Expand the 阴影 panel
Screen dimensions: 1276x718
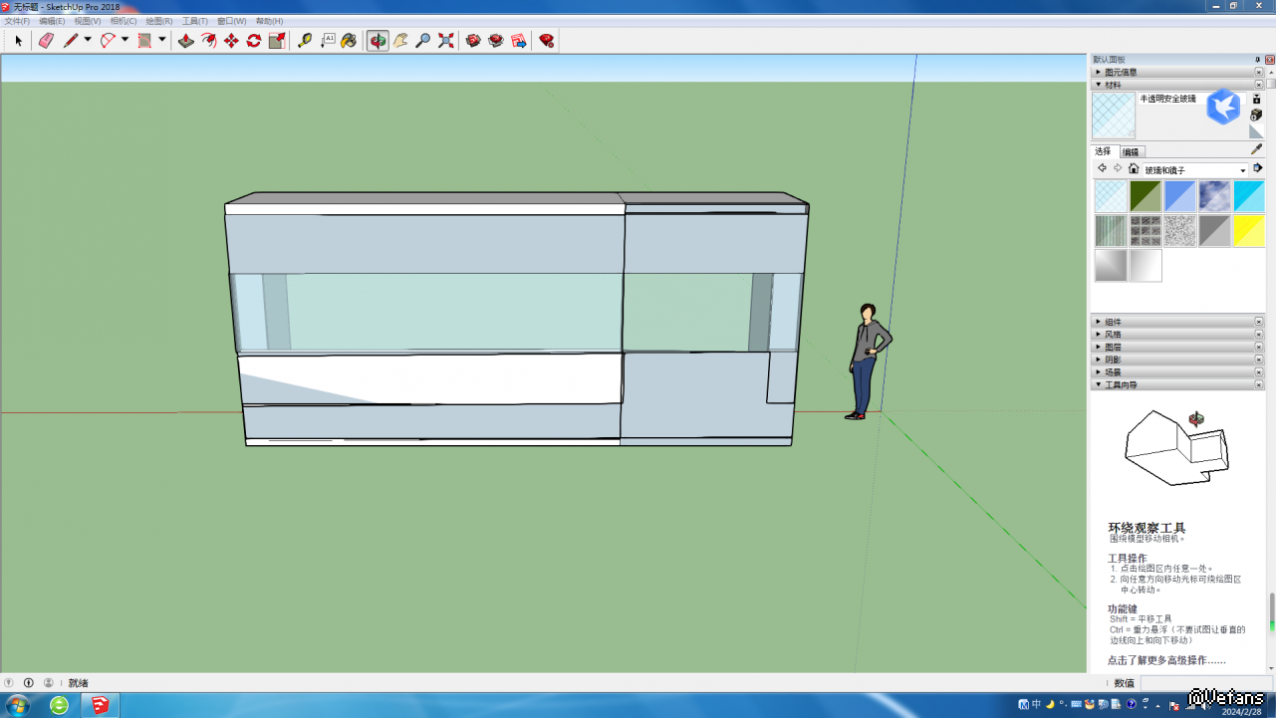tap(1113, 359)
